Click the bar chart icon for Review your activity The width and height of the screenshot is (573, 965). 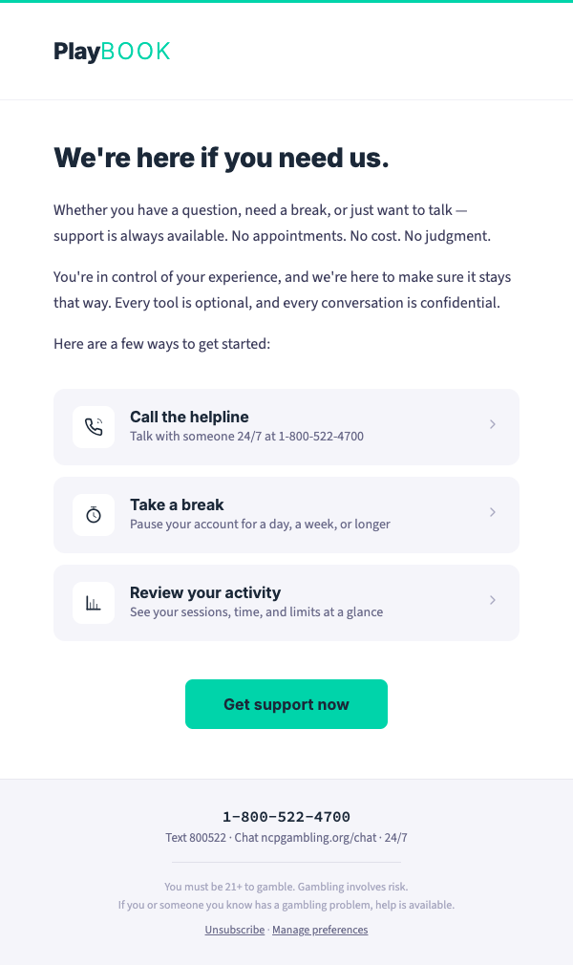pos(93,602)
